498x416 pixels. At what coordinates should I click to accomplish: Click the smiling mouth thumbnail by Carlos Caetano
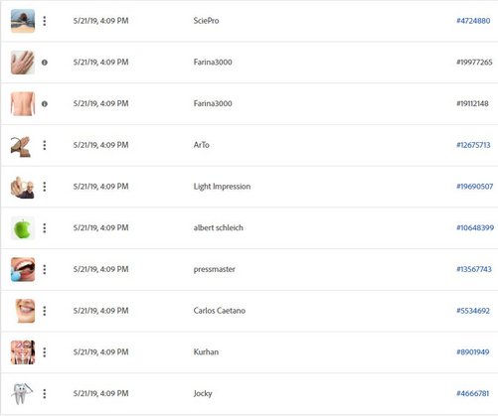coord(25,311)
